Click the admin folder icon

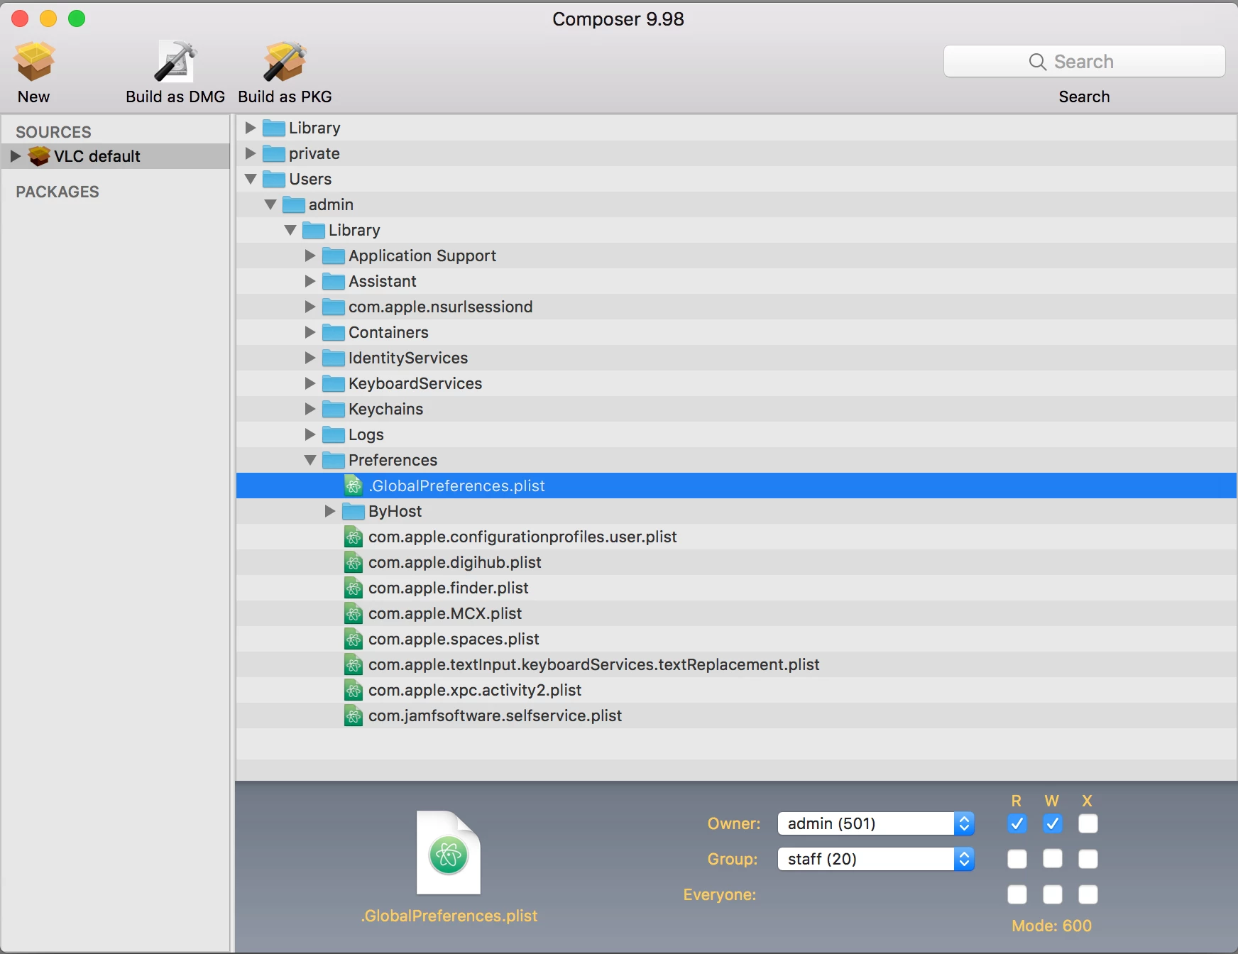tap(294, 205)
